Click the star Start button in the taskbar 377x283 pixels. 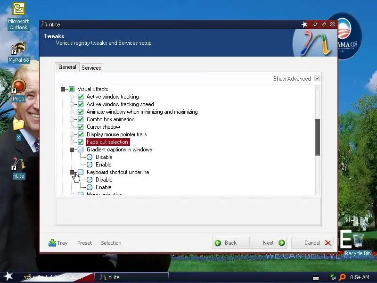pos(8,276)
